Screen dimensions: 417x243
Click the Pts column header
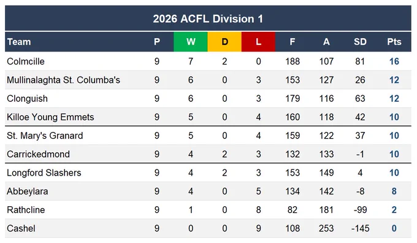point(394,42)
